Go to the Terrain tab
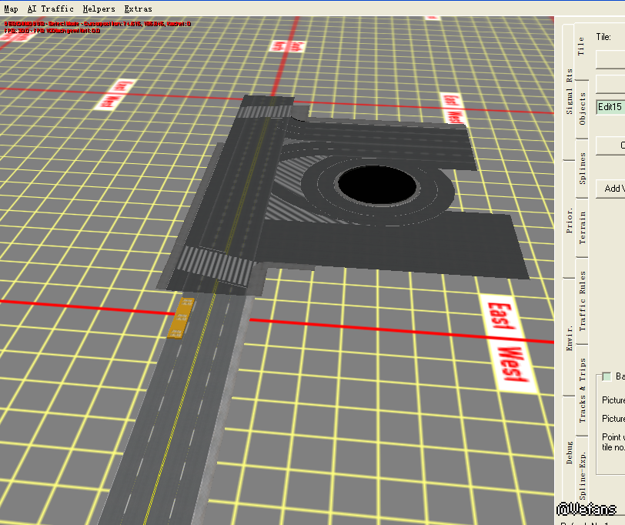Image resolution: width=625 pixels, height=525 pixels. tap(582, 227)
